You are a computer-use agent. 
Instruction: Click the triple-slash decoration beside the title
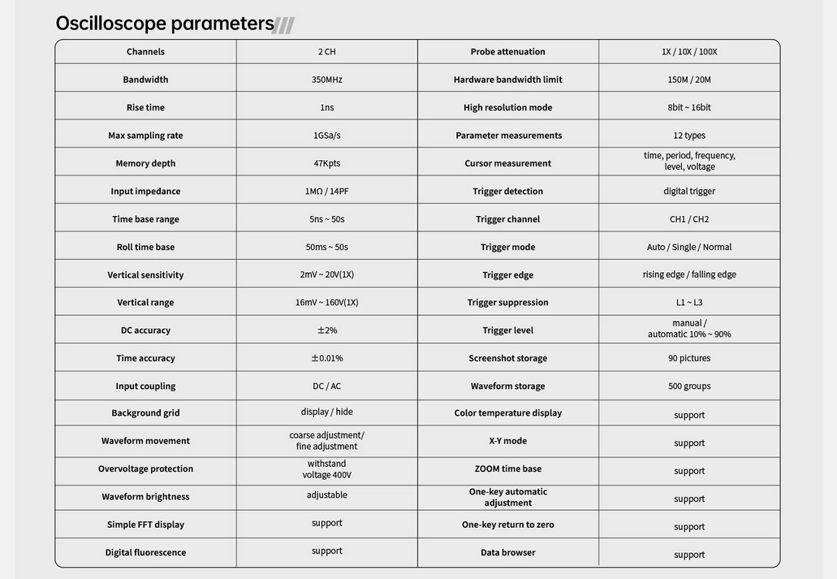coord(284,25)
